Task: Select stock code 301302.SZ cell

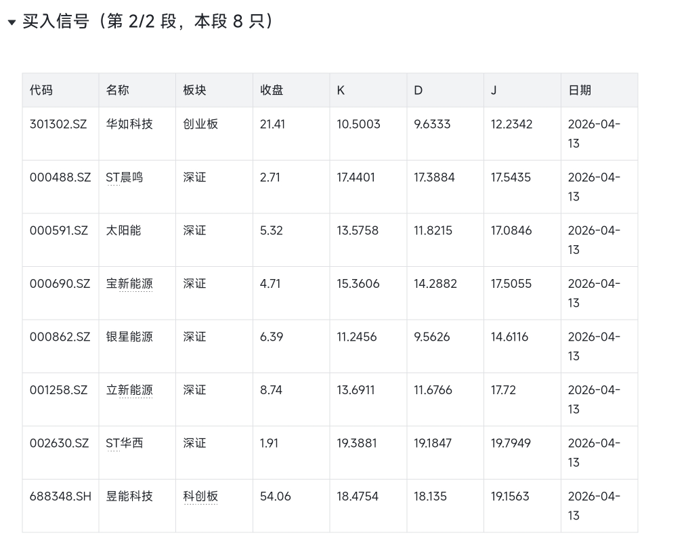Action: tap(58, 125)
